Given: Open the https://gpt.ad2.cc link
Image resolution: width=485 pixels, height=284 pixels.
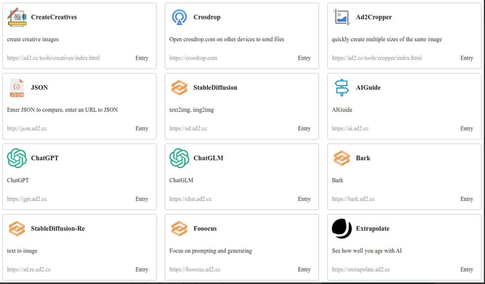Looking at the screenshot, I should pos(27,199).
